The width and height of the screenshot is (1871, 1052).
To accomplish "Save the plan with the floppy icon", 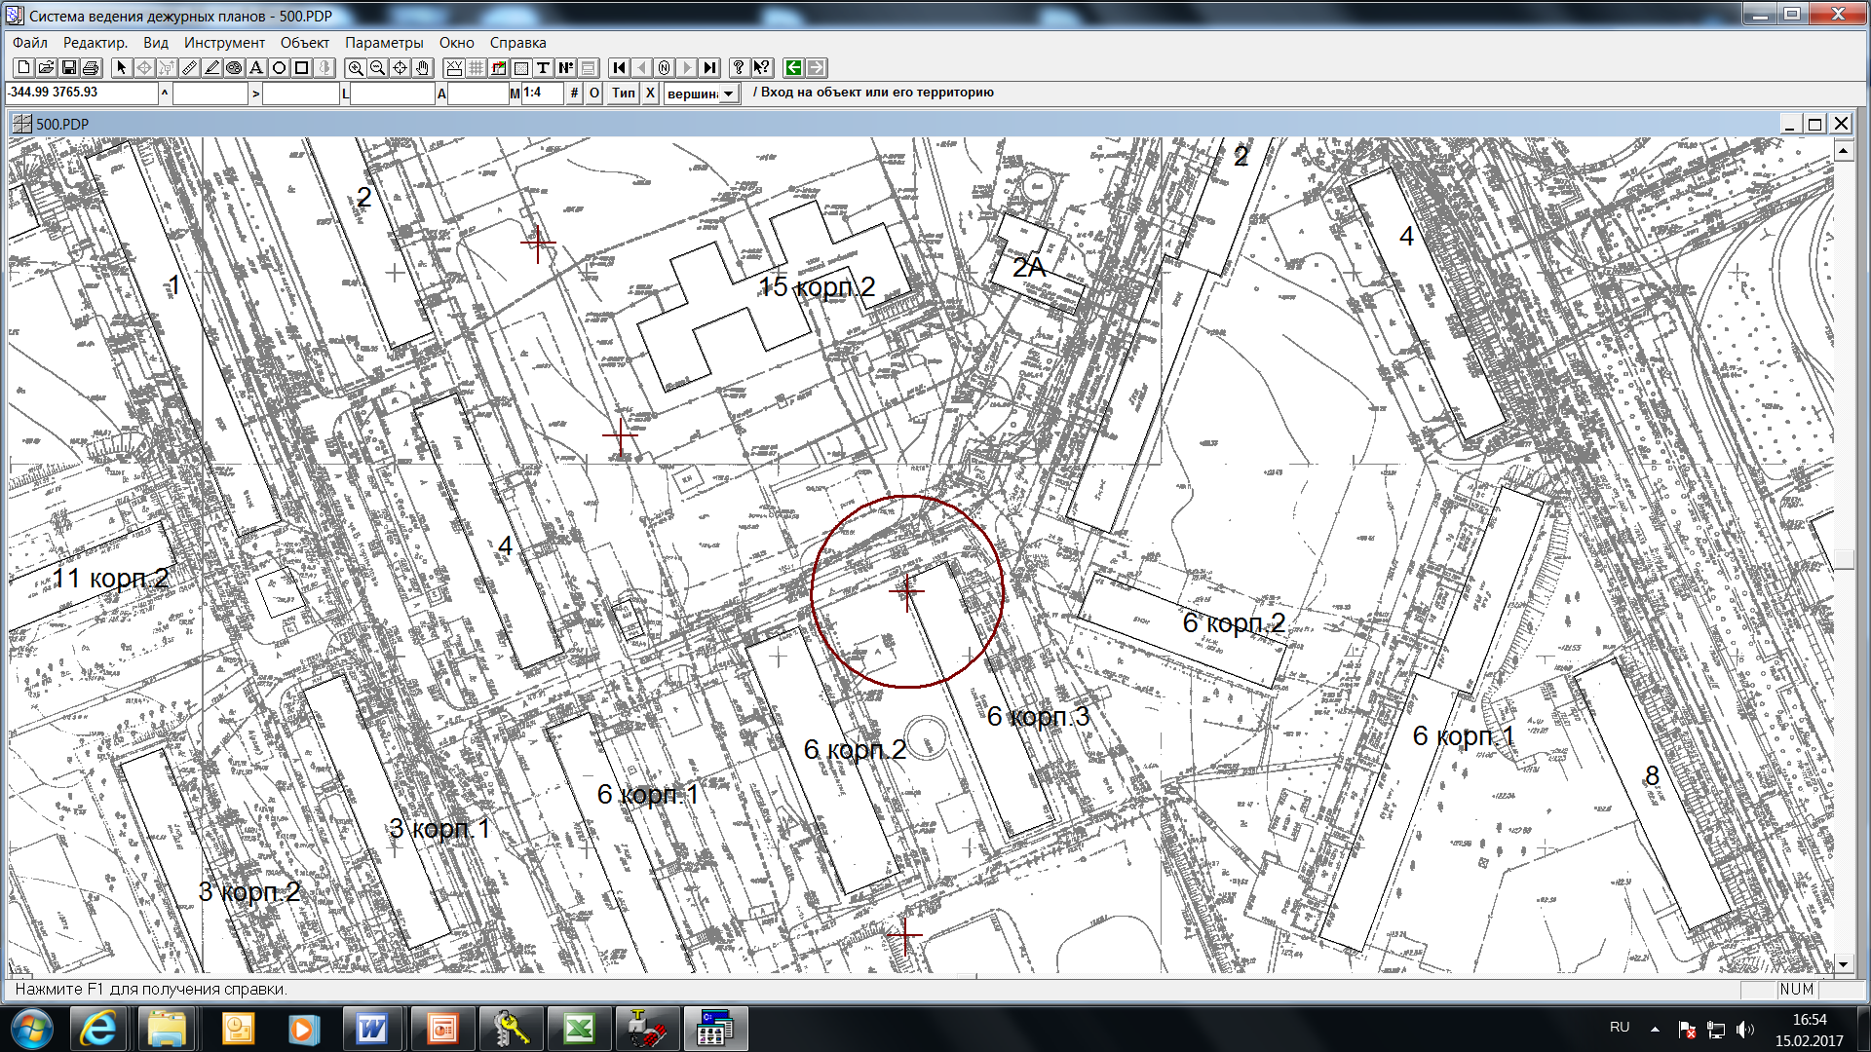I will [x=68, y=67].
